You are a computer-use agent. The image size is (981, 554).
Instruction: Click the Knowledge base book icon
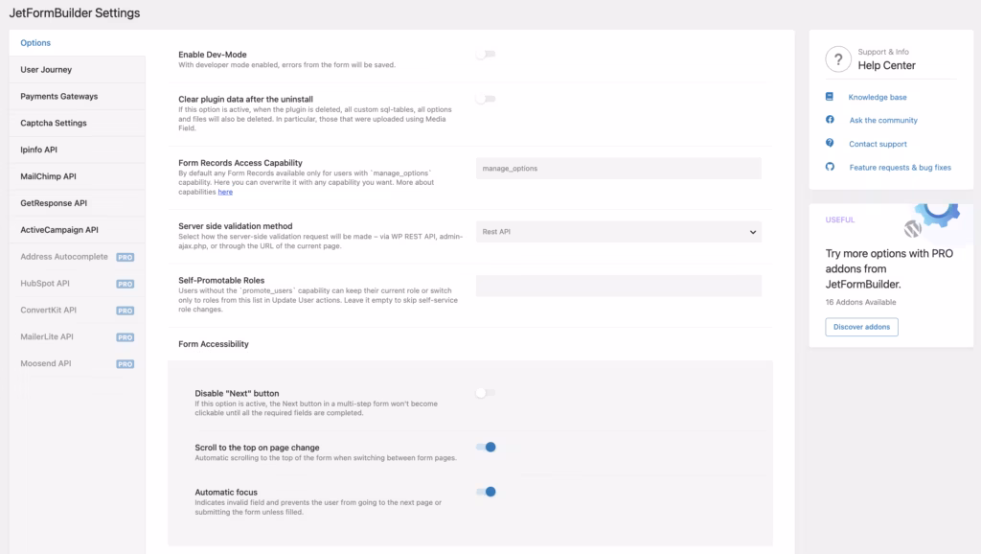coord(830,97)
